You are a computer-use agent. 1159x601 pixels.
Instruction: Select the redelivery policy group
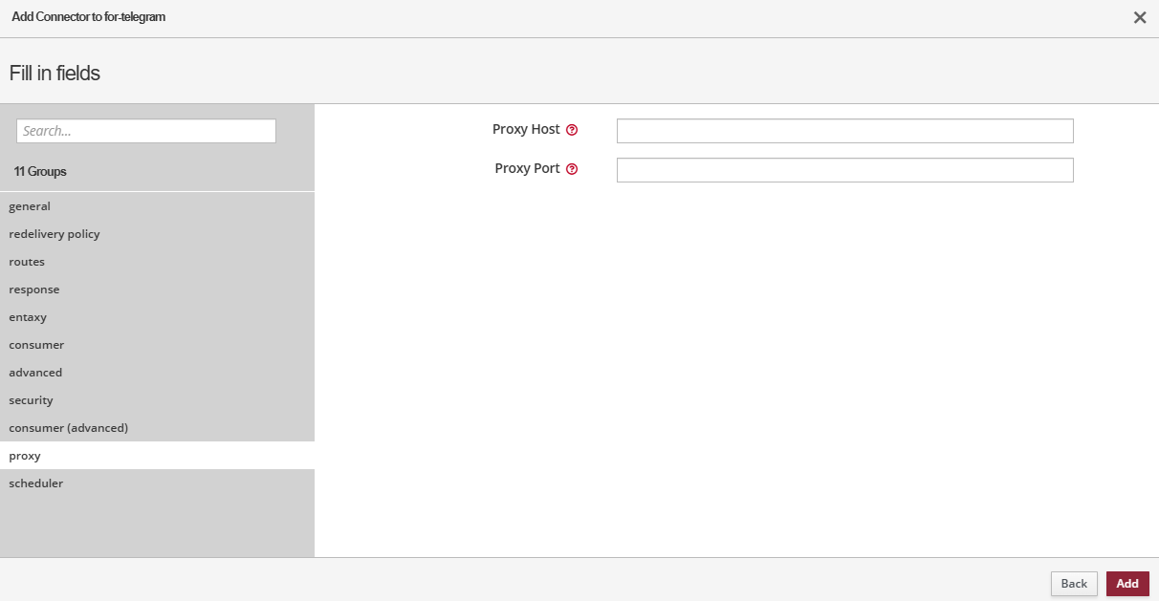55,234
